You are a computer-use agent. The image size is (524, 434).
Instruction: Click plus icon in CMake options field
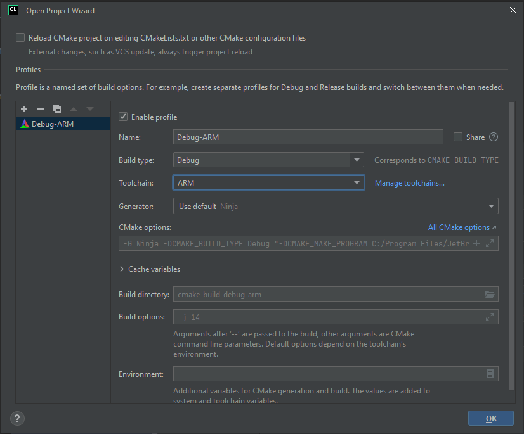click(x=476, y=244)
